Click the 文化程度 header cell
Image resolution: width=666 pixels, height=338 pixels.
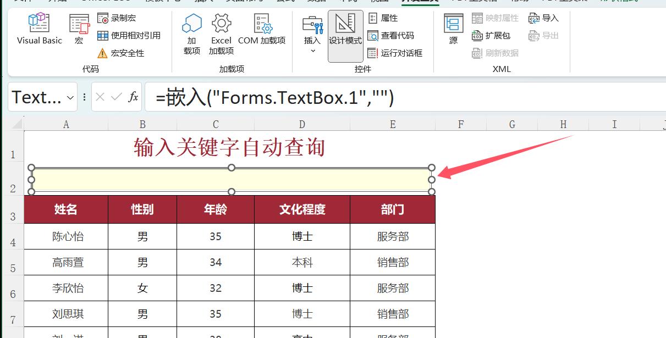click(302, 209)
